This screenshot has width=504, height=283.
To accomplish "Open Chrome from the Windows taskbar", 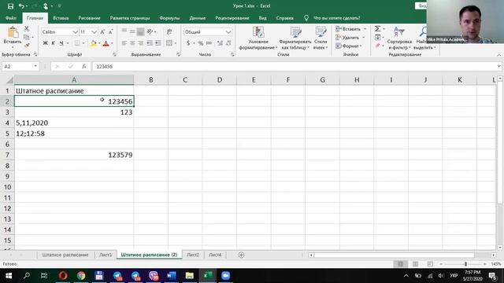I will [x=81, y=276].
